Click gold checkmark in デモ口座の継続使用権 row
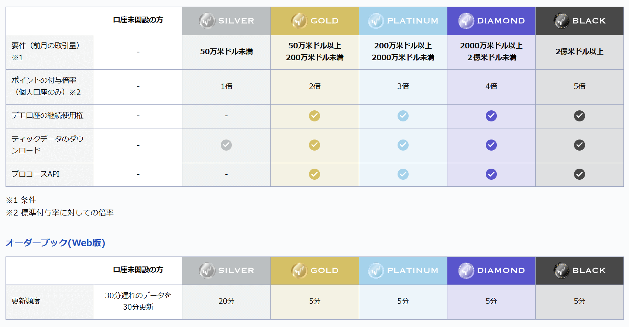 point(314,116)
